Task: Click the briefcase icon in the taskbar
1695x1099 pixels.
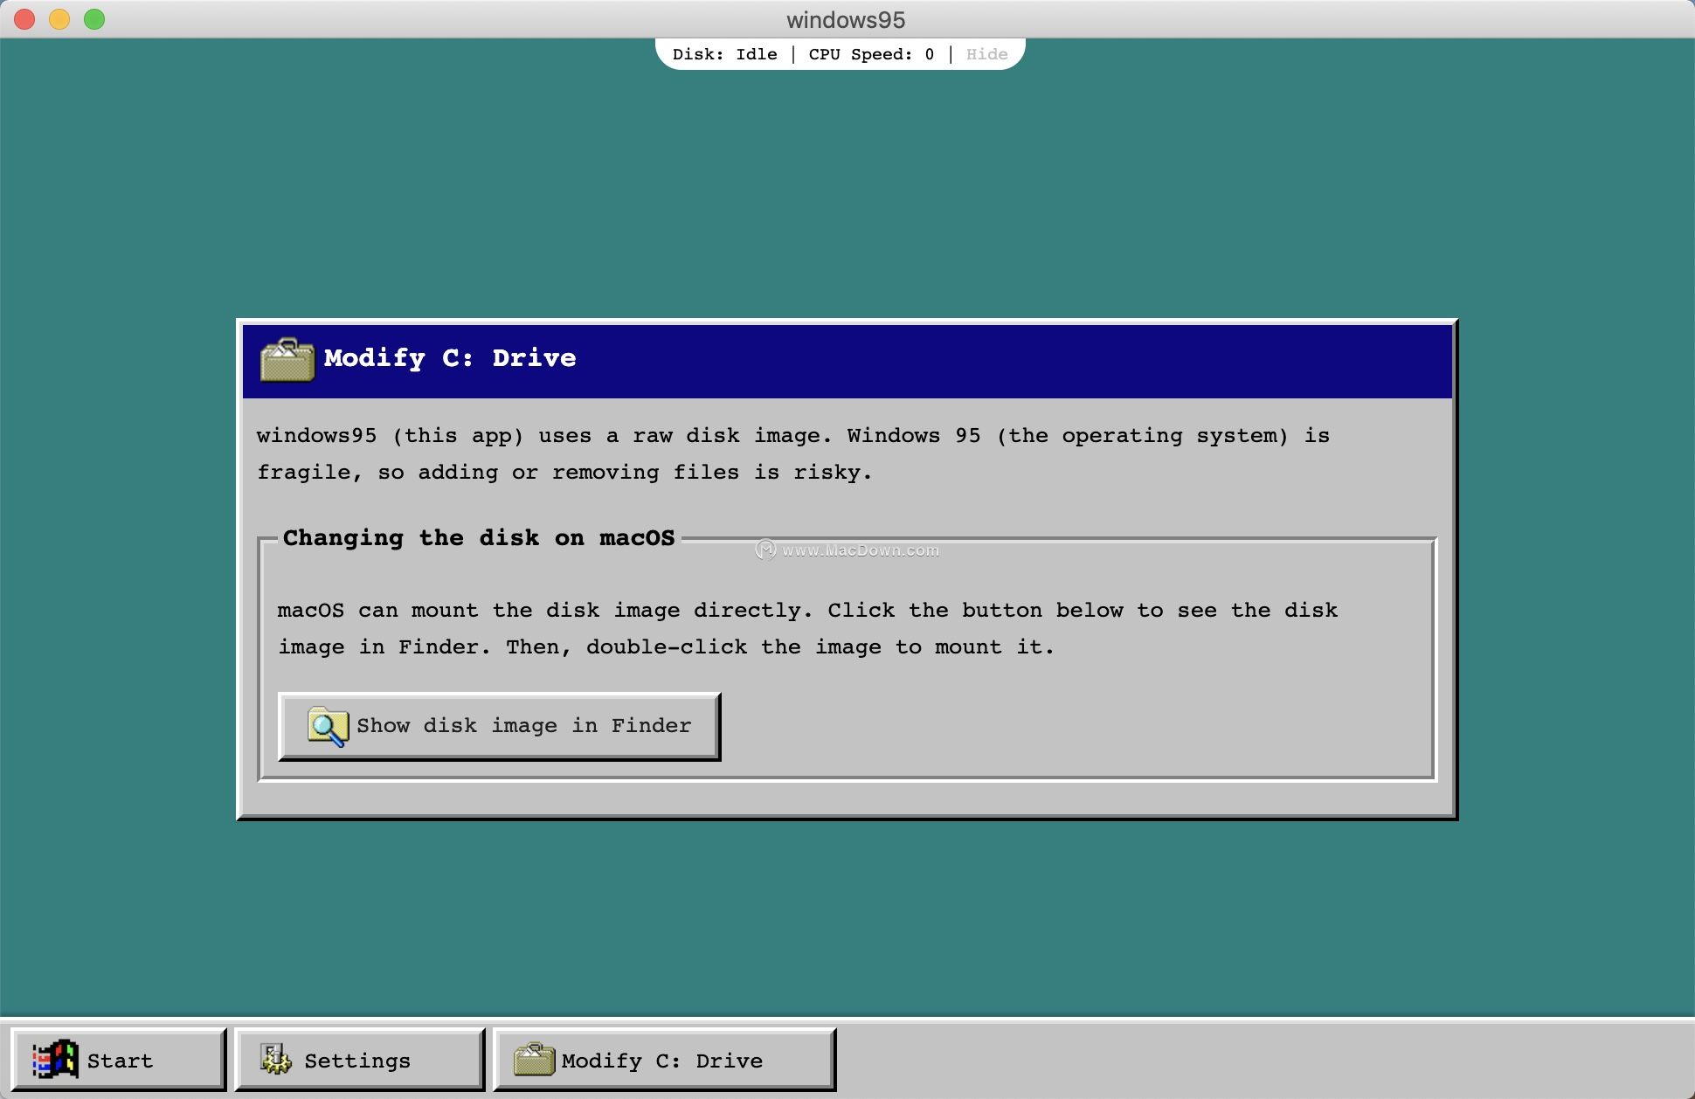Action: pos(534,1059)
